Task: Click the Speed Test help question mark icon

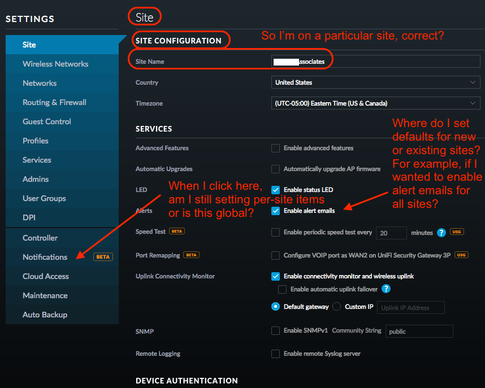Action: click(441, 233)
